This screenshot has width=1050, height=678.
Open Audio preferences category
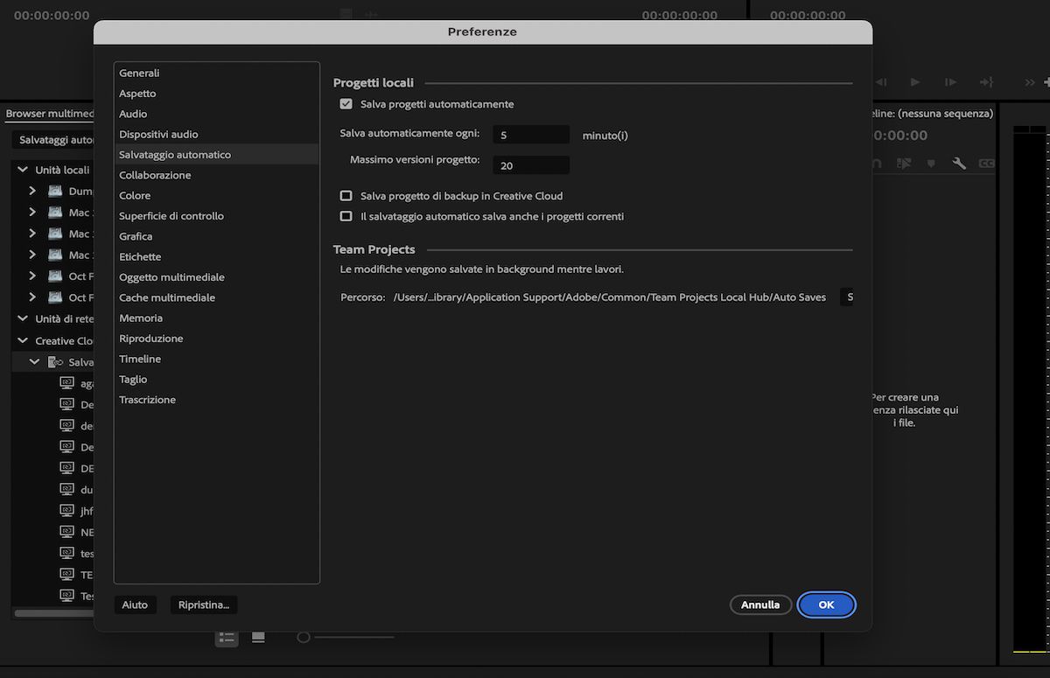(216, 114)
